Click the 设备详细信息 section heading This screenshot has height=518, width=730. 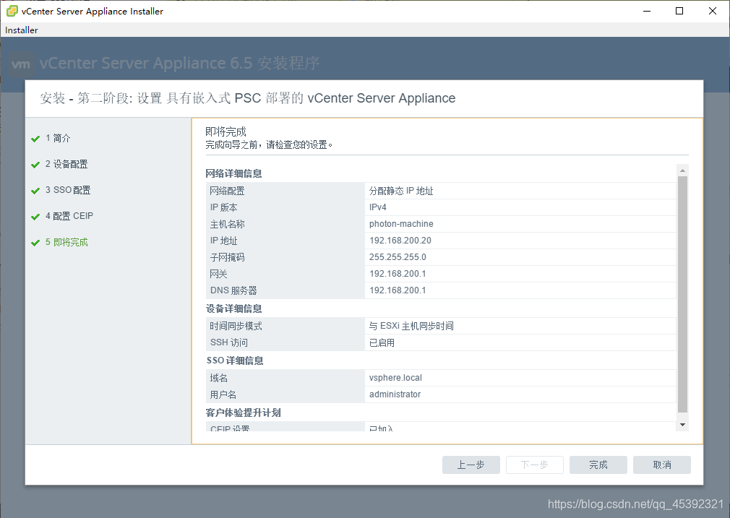click(x=233, y=308)
